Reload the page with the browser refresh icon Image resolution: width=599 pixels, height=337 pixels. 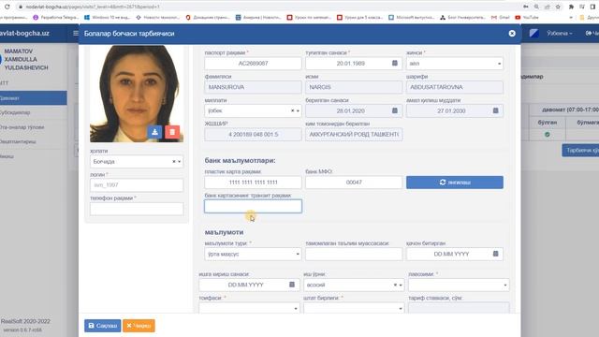[x=7, y=7]
